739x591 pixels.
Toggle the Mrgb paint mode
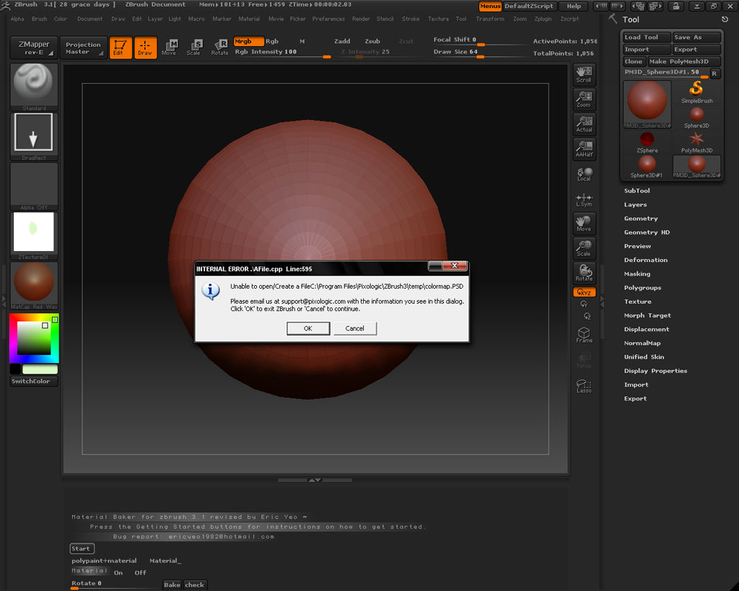248,42
